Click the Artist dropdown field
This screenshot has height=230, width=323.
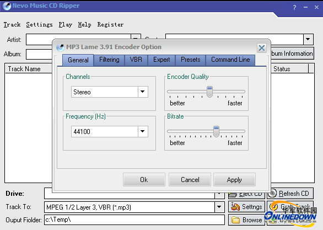coord(83,39)
